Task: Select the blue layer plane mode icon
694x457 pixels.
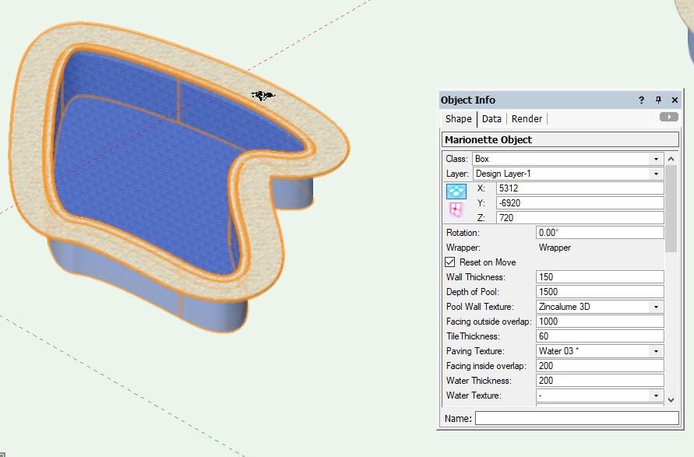Action: point(456,191)
